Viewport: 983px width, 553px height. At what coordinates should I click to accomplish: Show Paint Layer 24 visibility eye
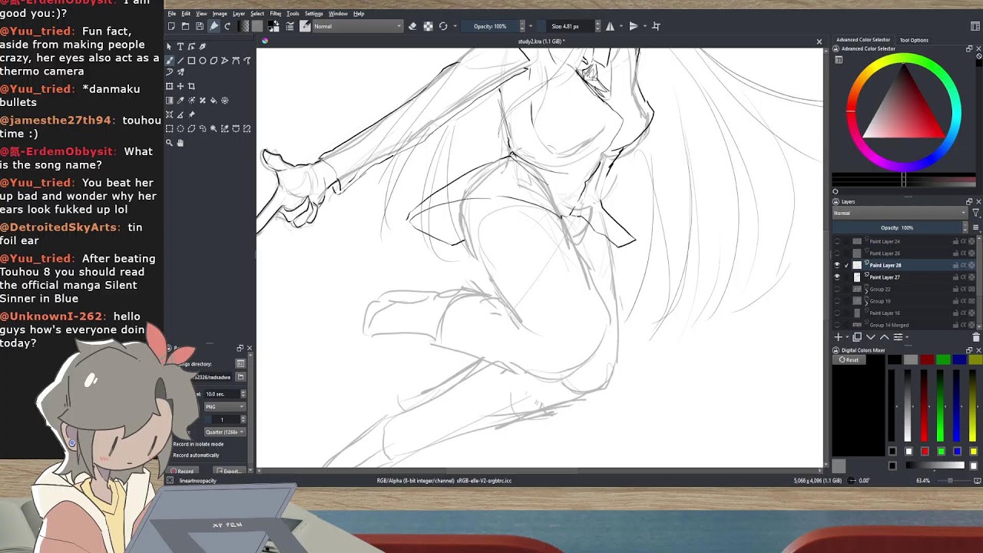(837, 241)
